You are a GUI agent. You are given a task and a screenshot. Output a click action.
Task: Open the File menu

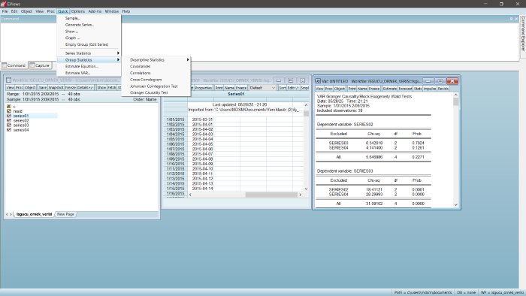point(5,11)
